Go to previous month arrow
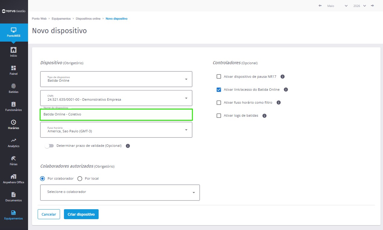383x230 pixels. 320,6
